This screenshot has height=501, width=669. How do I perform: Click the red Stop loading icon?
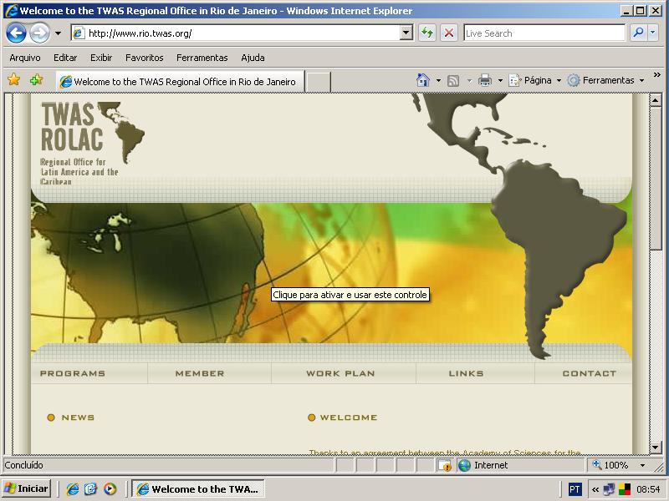(x=449, y=33)
